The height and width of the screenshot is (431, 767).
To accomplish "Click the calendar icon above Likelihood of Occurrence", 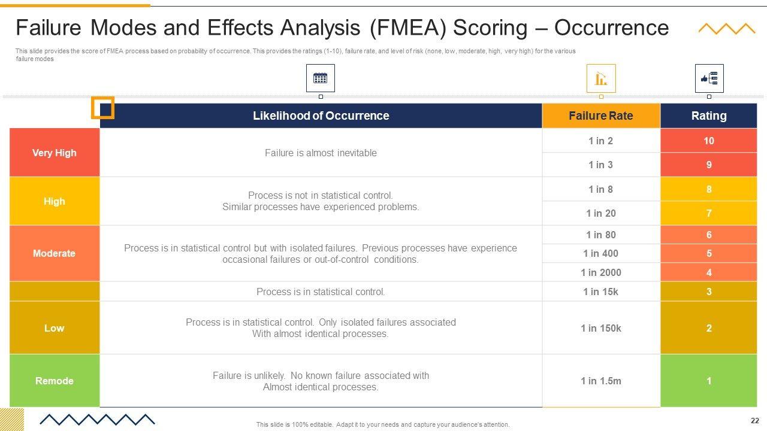I will [320, 78].
